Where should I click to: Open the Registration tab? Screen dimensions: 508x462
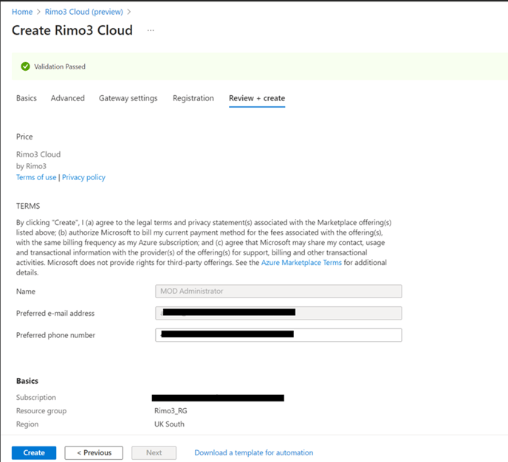pos(193,98)
